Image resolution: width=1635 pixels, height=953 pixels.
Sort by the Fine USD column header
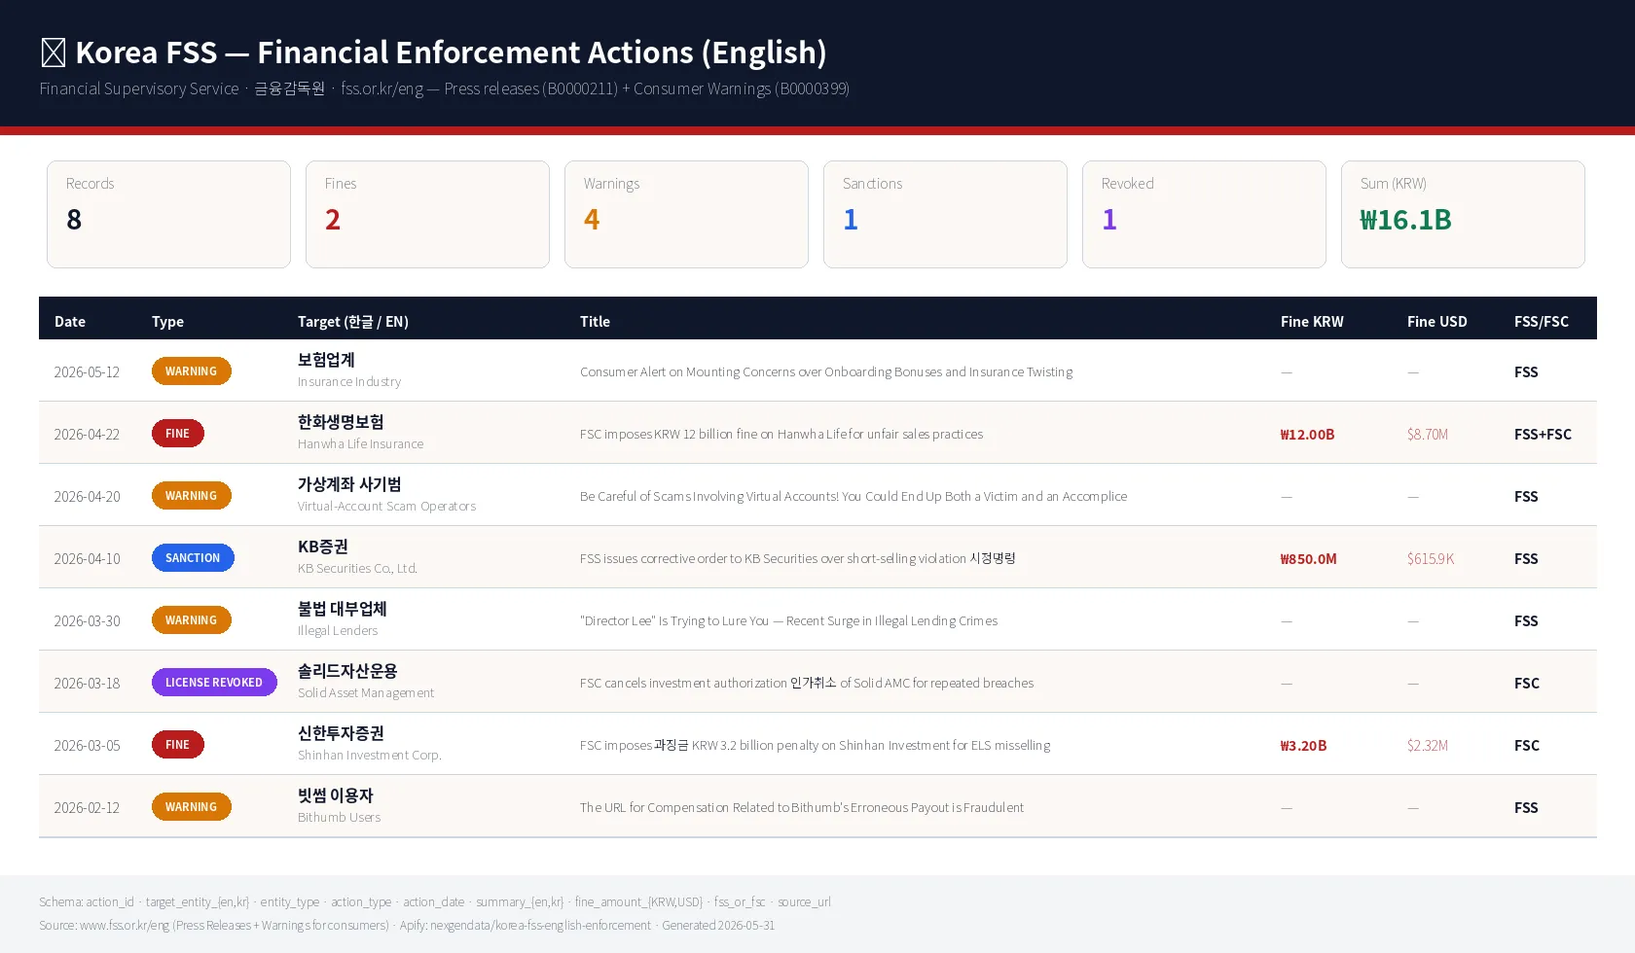click(x=1436, y=322)
